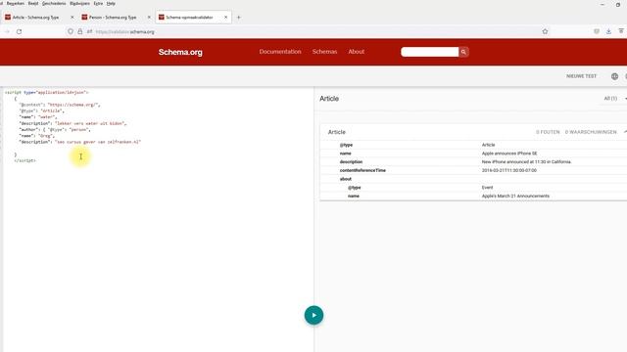The image size is (627, 352).
Task: Click the Apple's March 21 Announcements value
Action: click(x=515, y=196)
